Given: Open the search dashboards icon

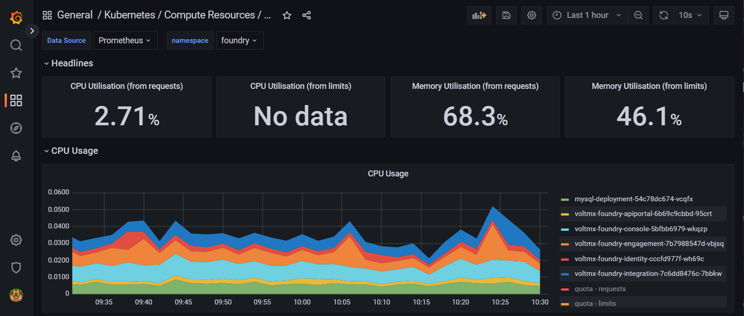Looking at the screenshot, I should point(16,45).
